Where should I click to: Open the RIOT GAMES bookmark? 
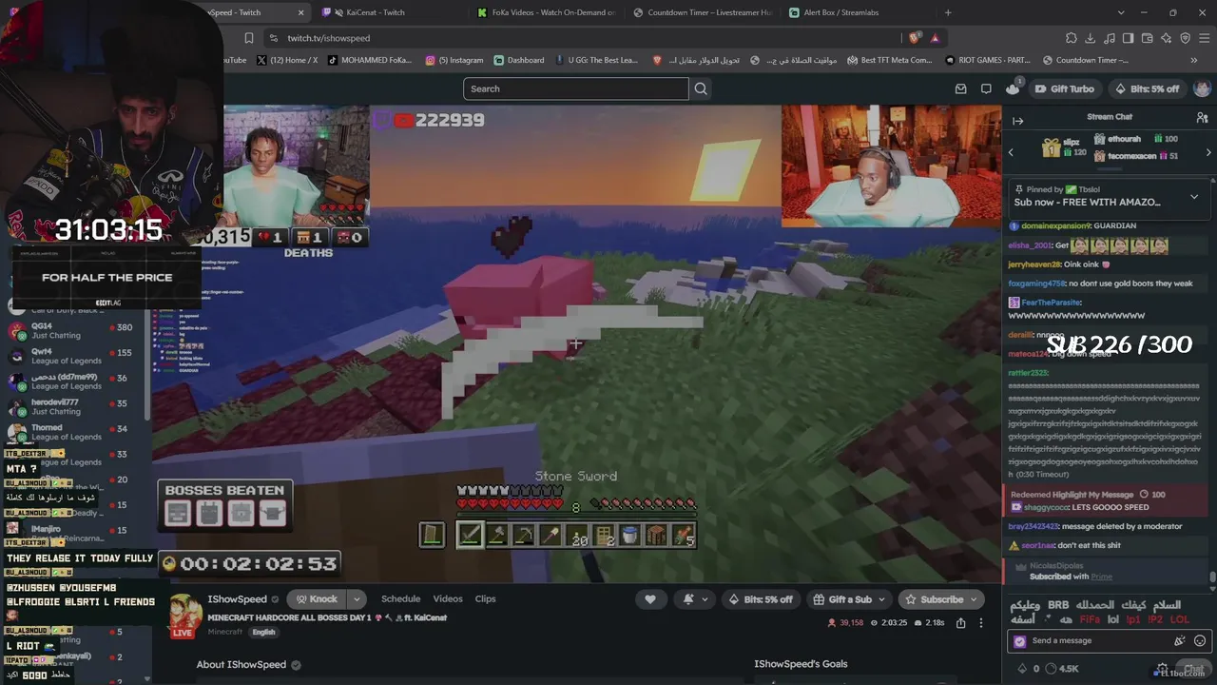tap(987, 60)
